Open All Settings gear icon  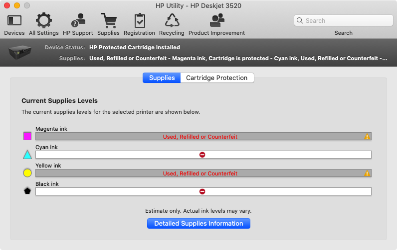(x=43, y=20)
